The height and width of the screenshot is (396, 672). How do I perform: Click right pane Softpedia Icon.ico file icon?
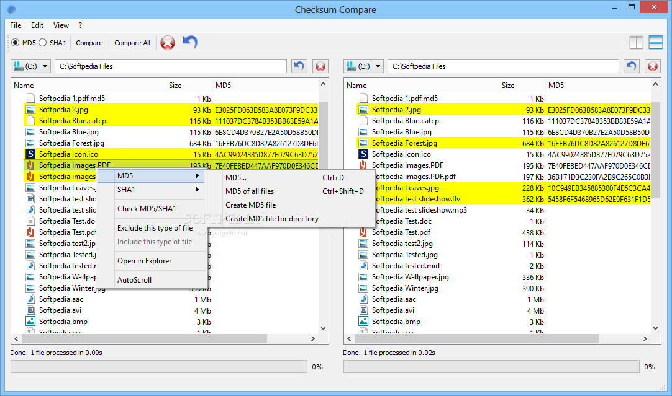click(x=363, y=154)
